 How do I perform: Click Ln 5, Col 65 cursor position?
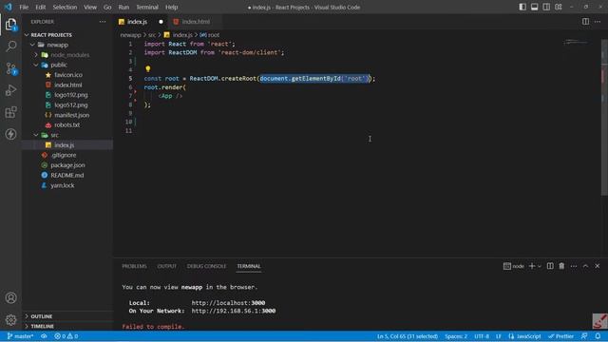pyautogui.click(x=408, y=336)
